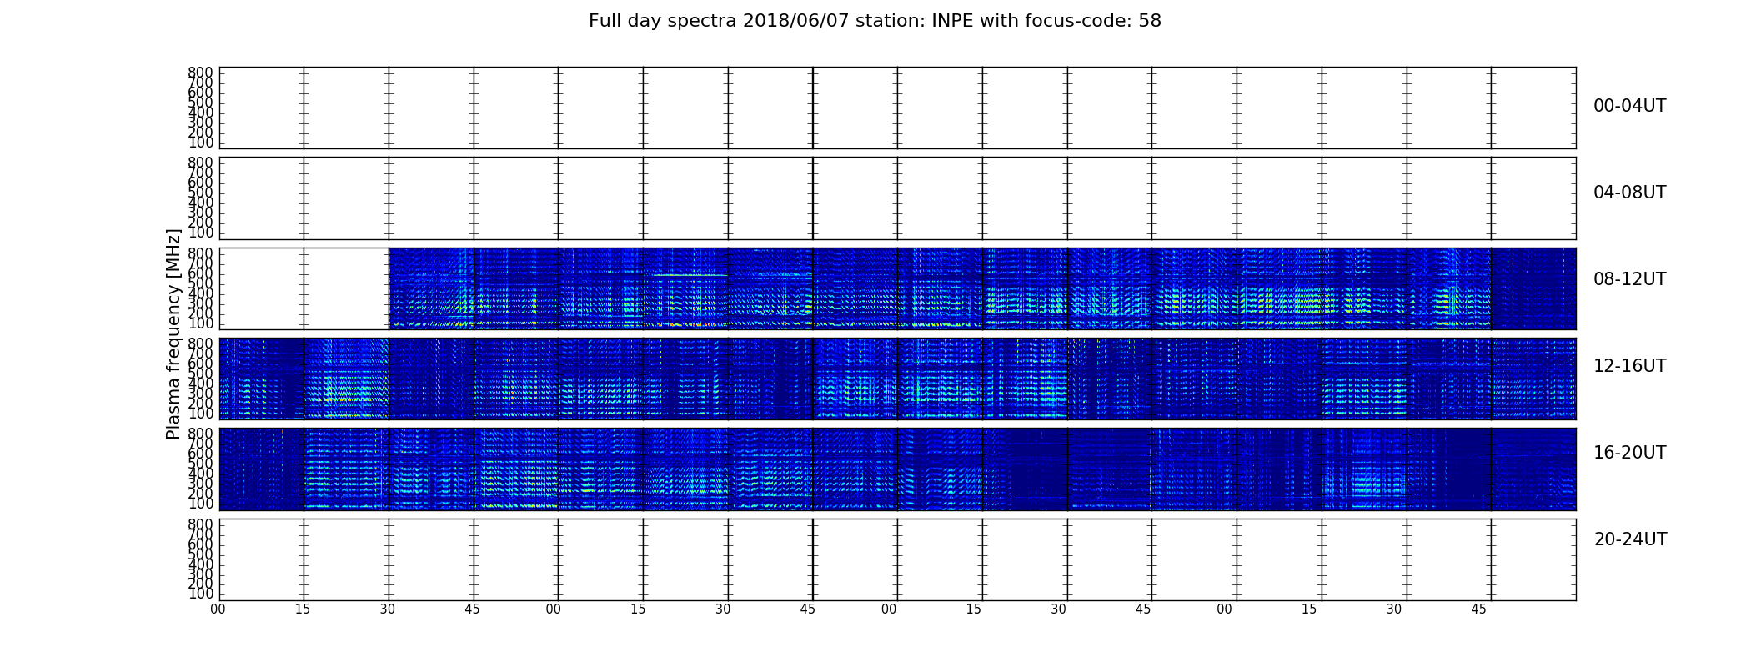Click the 100 tick label of the 04-08UT panel

(x=200, y=233)
